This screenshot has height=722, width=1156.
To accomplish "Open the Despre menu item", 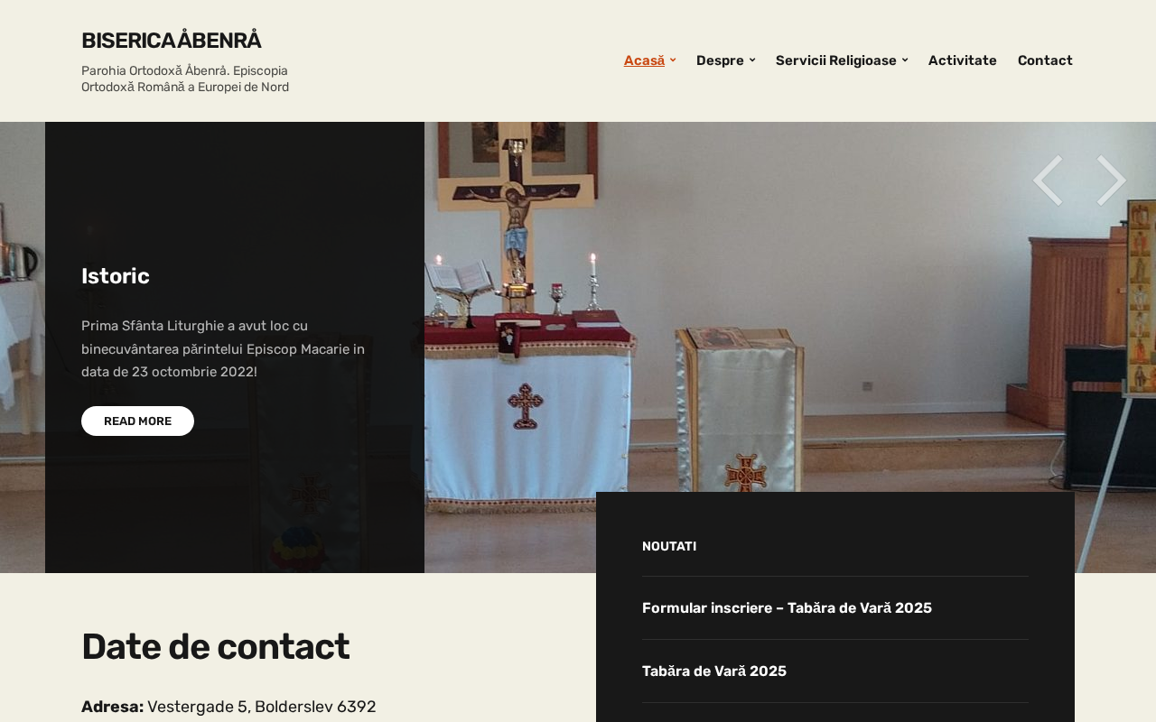I will pyautogui.click(x=720, y=60).
